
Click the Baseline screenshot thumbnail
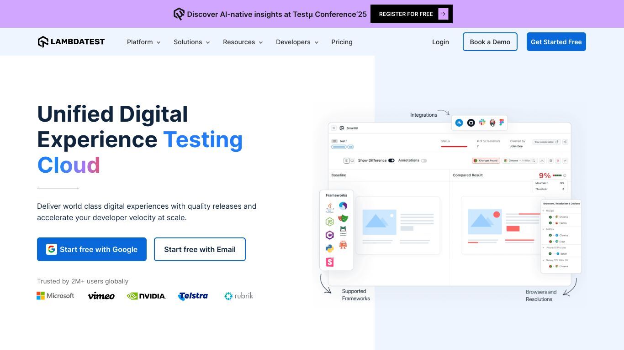398,226
